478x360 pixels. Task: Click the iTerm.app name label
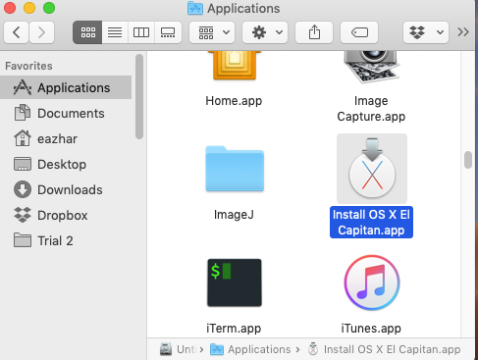point(234,329)
